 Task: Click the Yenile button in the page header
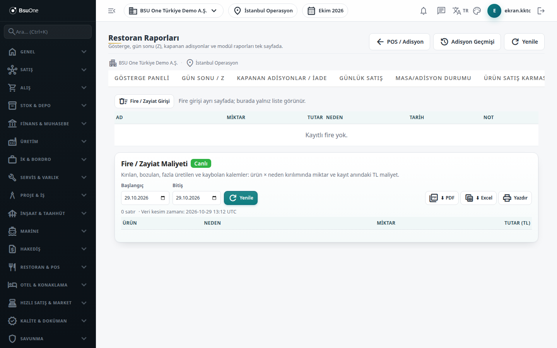point(524,42)
